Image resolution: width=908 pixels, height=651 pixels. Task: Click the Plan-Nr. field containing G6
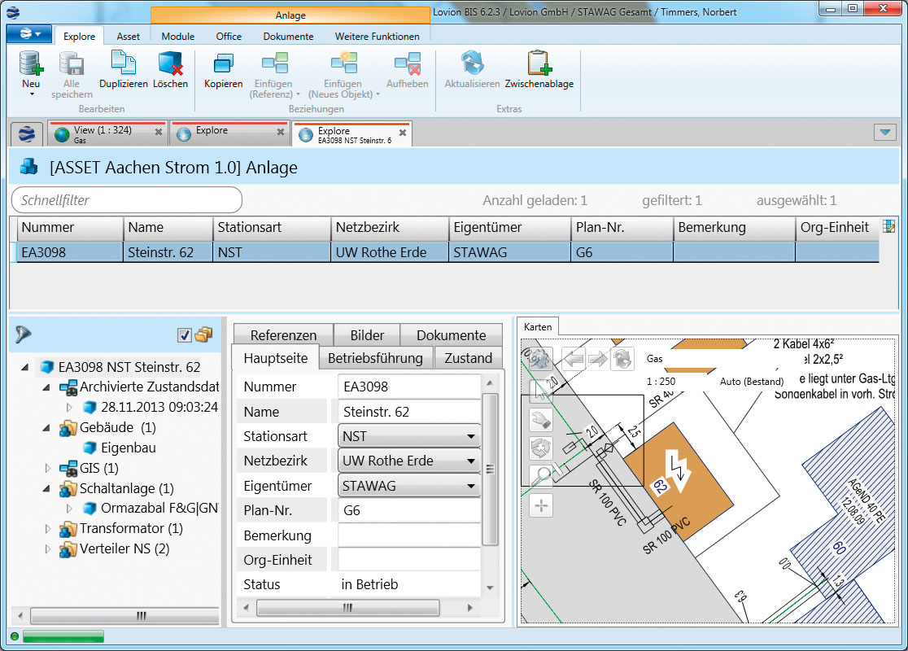pyautogui.click(x=408, y=510)
